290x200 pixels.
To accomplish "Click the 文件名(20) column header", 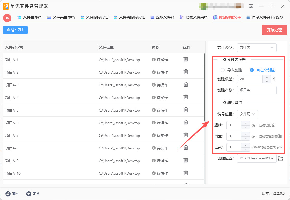I will click(x=14, y=47).
